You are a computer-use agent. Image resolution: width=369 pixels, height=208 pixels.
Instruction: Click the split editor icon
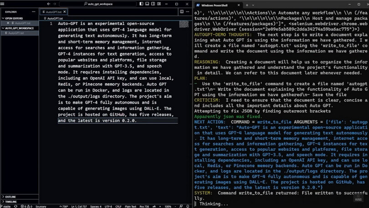click(x=182, y=11)
